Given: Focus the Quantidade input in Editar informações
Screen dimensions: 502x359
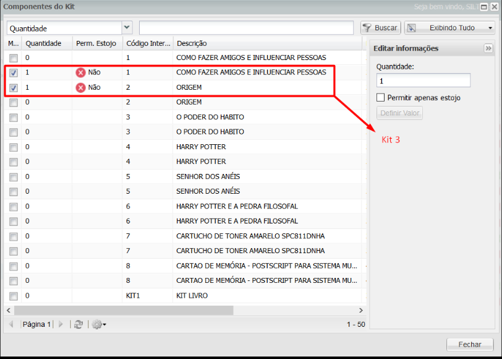Looking at the screenshot, I should (x=423, y=80).
